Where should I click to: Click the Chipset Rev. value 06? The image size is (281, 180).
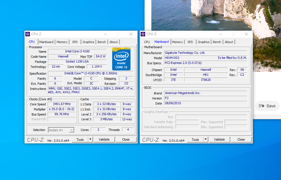(x=242, y=70)
